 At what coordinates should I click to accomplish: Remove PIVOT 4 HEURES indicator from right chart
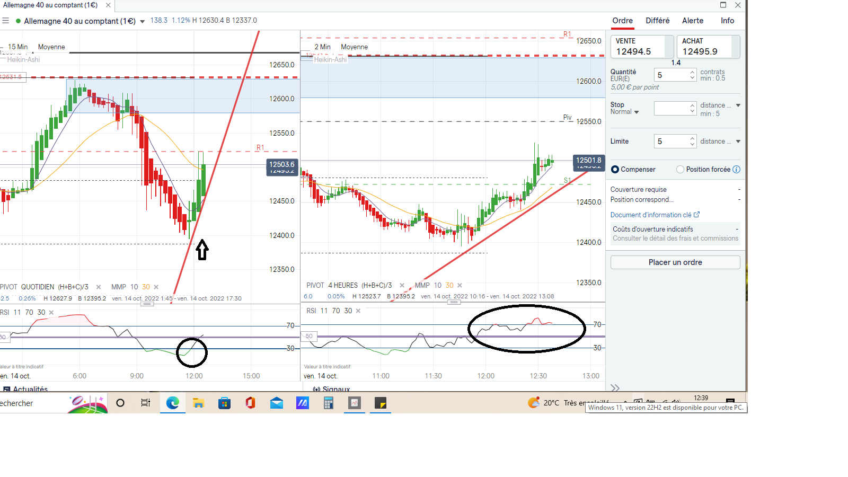tap(402, 286)
